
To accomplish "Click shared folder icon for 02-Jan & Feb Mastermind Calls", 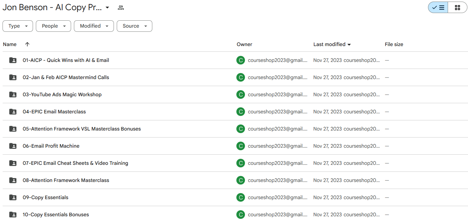I will (x=13, y=77).
